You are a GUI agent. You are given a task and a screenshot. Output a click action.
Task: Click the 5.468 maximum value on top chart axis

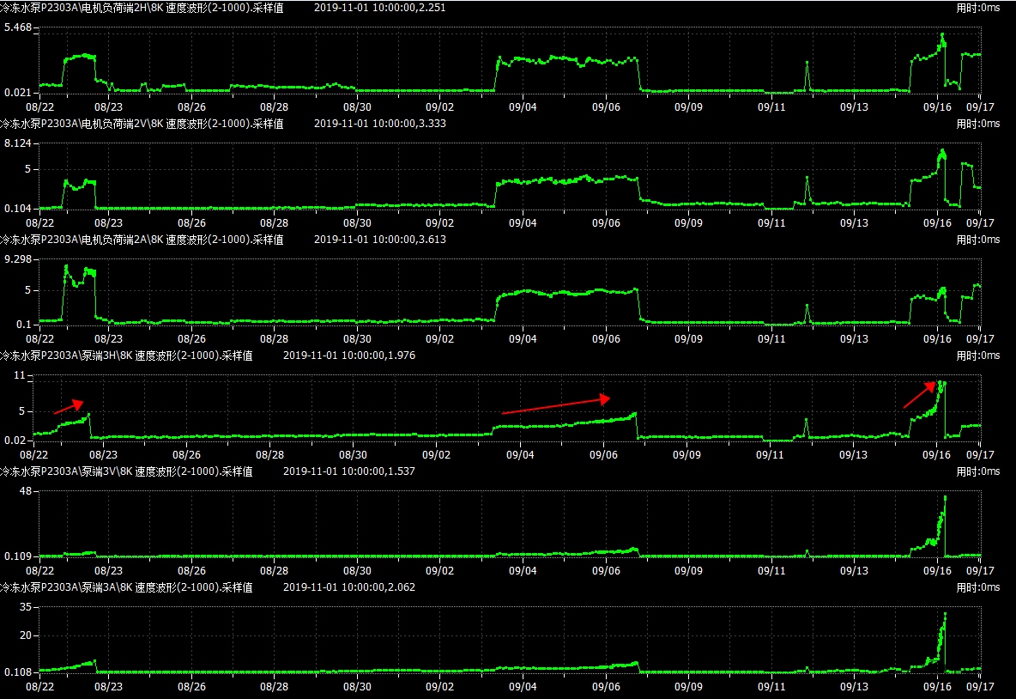coord(18,28)
